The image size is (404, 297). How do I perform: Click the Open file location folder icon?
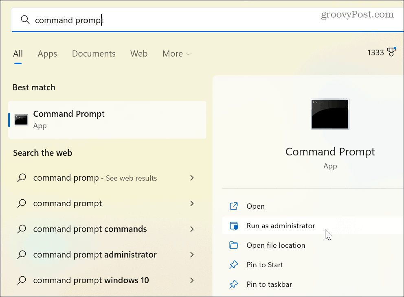pos(234,245)
